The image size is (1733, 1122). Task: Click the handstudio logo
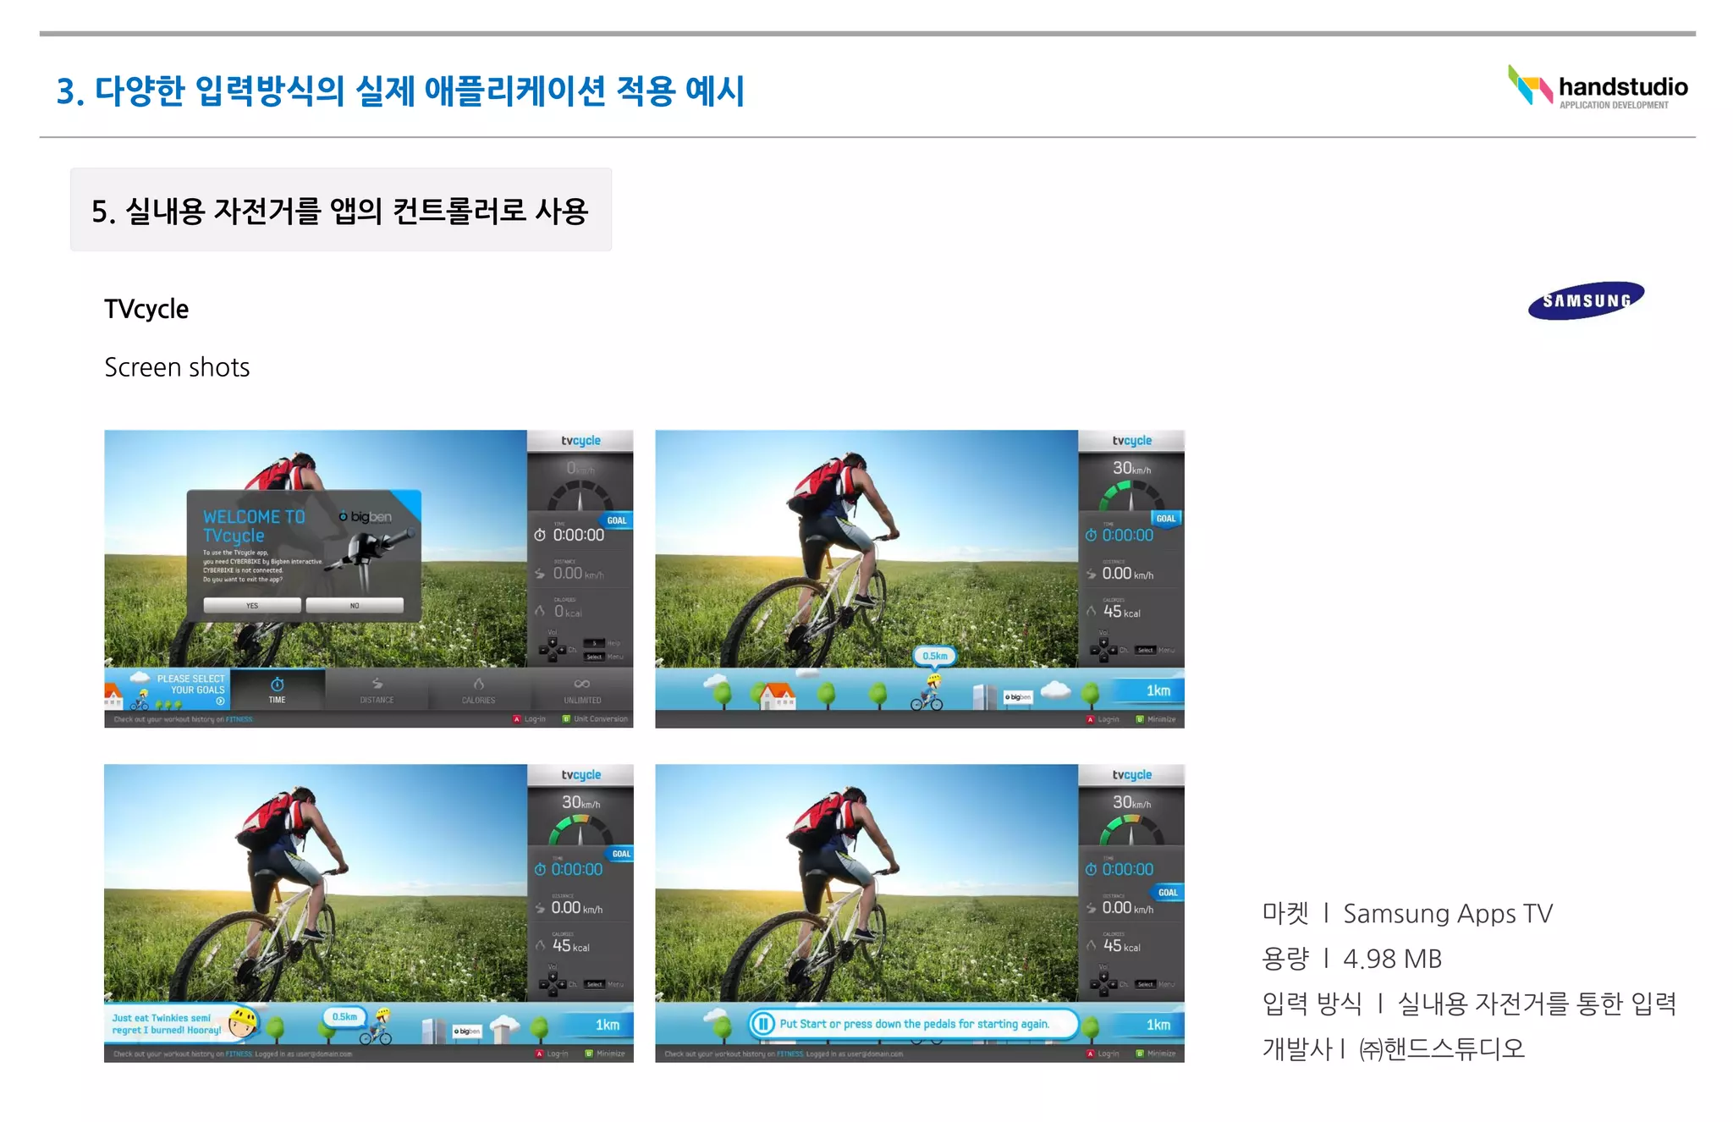point(1597,87)
